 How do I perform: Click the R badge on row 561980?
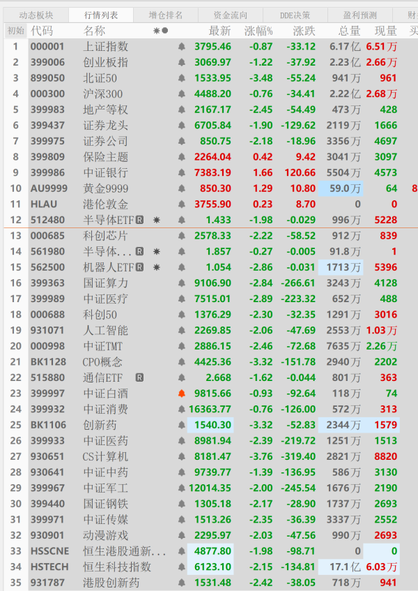pyautogui.click(x=139, y=251)
